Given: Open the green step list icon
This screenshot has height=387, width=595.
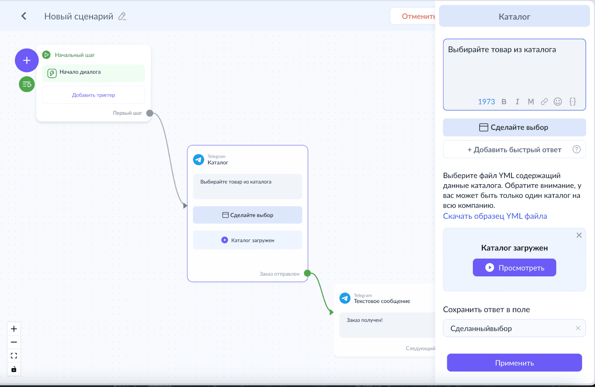Looking at the screenshot, I should click(27, 84).
